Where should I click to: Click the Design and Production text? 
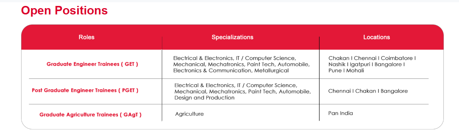tap(205, 98)
